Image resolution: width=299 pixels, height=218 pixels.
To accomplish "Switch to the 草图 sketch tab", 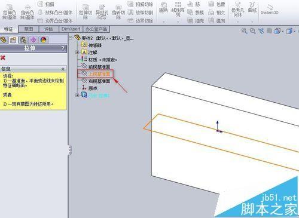I will (29, 29).
